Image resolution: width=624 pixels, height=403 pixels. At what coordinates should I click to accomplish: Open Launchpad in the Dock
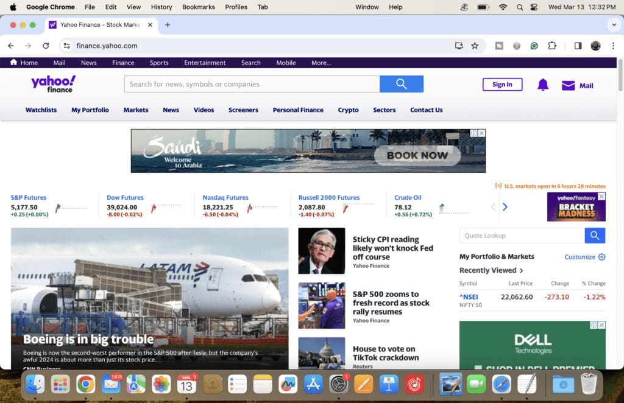point(60,384)
